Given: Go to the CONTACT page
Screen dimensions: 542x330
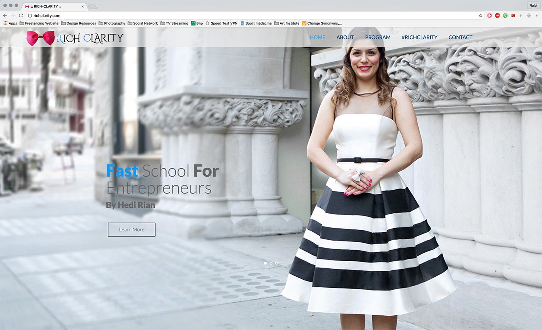Looking at the screenshot, I should pos(461,37).
